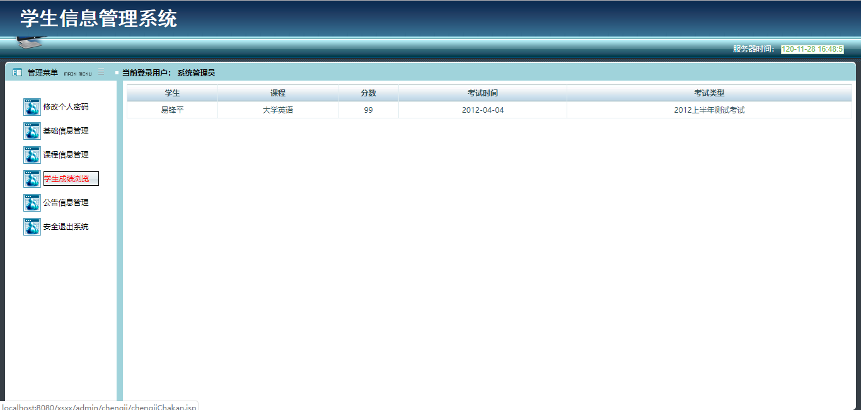Open 课程信息管理 menu item
The width and height of the screenshot is (861, 410).
click(66, 155)
